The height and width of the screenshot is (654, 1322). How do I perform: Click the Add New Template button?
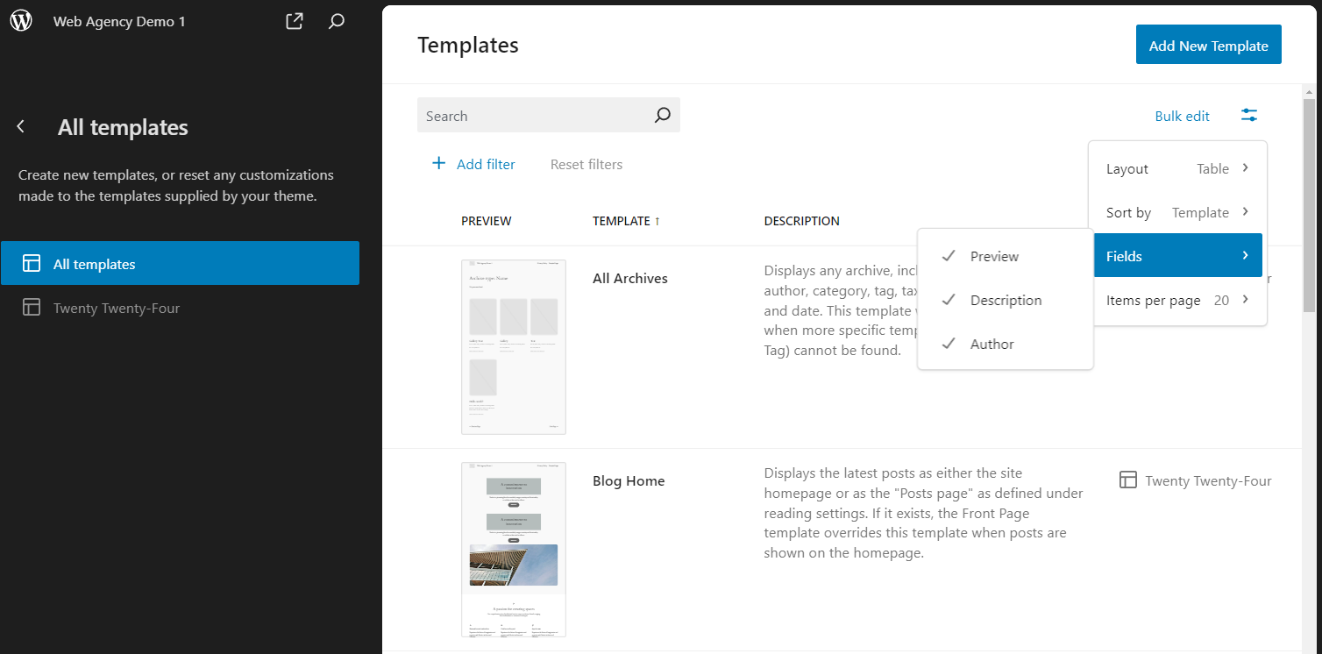click(1208, 45)
